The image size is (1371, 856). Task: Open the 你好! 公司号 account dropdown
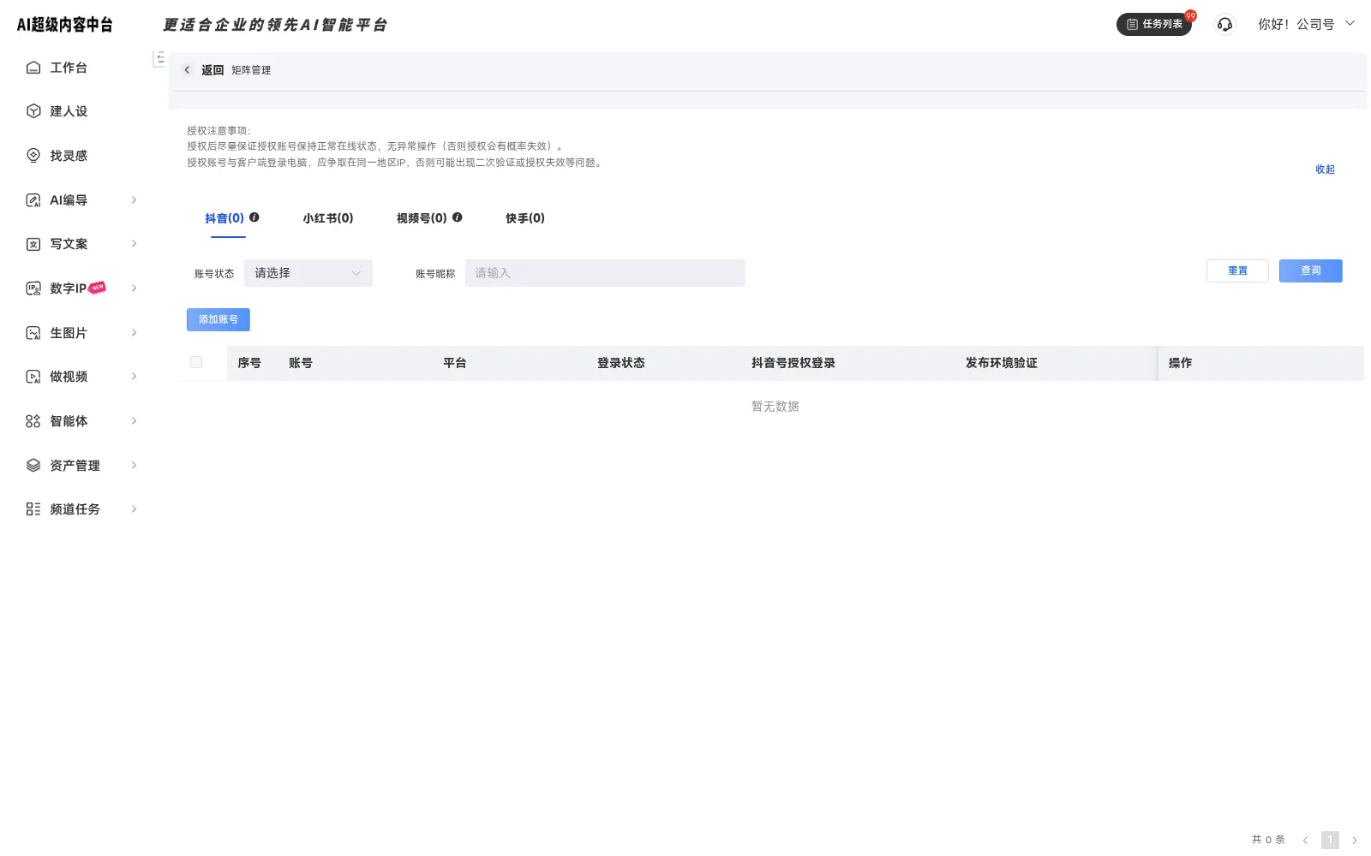point(1307,24)
